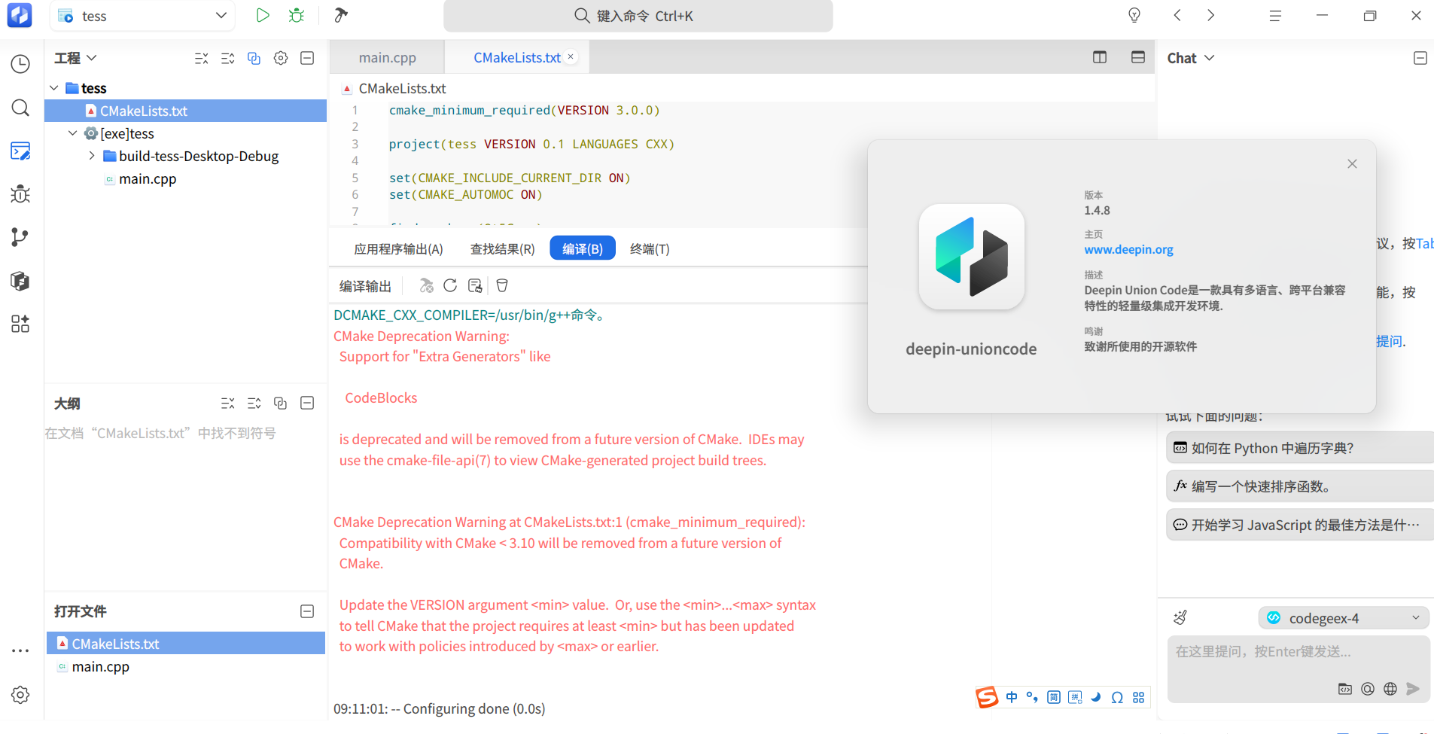Open 致谢所使用的开源软件 acknowledgements link
1434x734 pixels.
(x=1140, y=347)
